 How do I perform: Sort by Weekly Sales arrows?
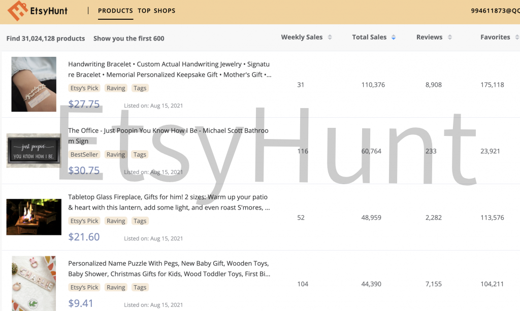[x=330, y=38]
